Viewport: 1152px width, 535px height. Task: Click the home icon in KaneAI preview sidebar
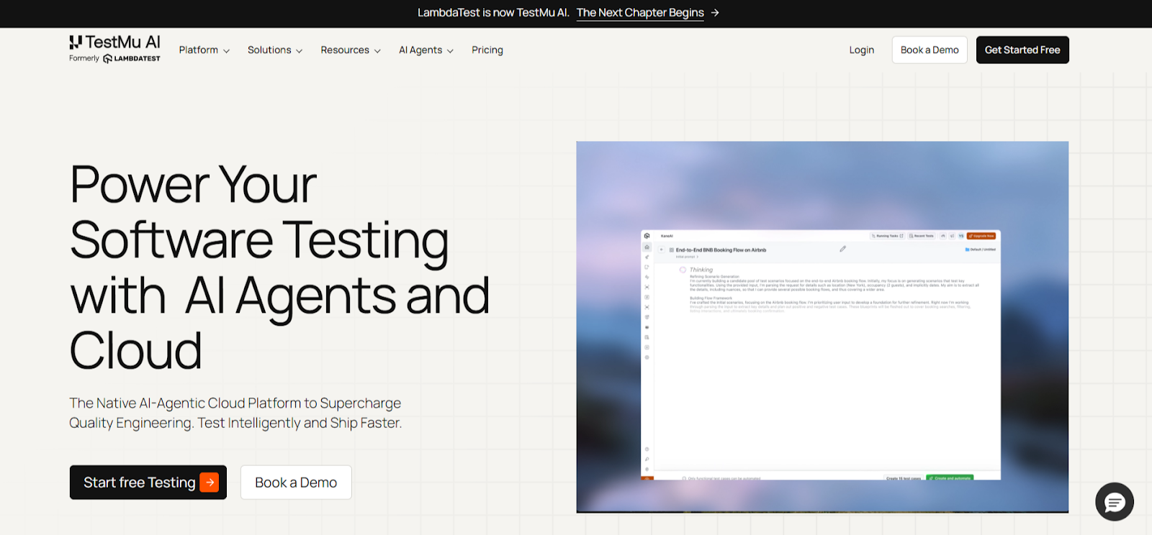[x=647, y=247]
